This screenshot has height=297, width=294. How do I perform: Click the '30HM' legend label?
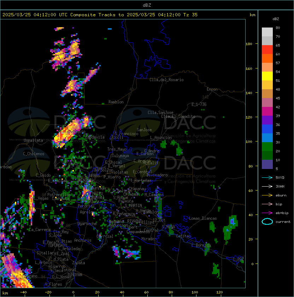(x=280, y=186)
